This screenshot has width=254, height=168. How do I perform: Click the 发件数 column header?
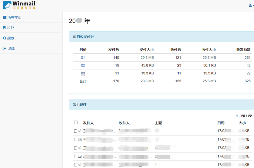click(114, 50)
